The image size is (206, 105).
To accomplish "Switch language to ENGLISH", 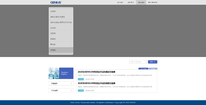I will pos(154,2).
